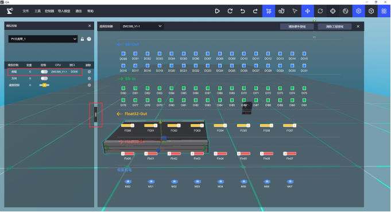391x212 pixels.
Task: Close the model control panel
Action: pyautogui.click(x=90, y=26)
